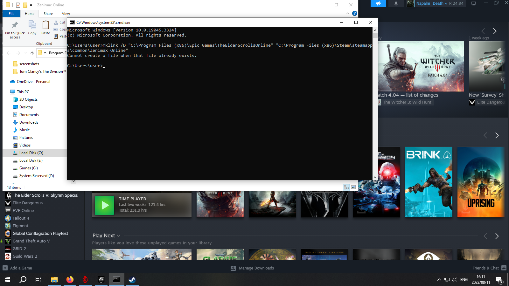
Task: Select the View ribbon tab
Action: click(66, 14)
